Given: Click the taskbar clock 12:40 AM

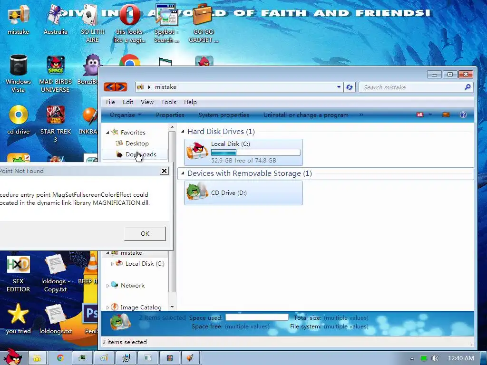Looking at the screenshot, I should [x=461, y=358].
